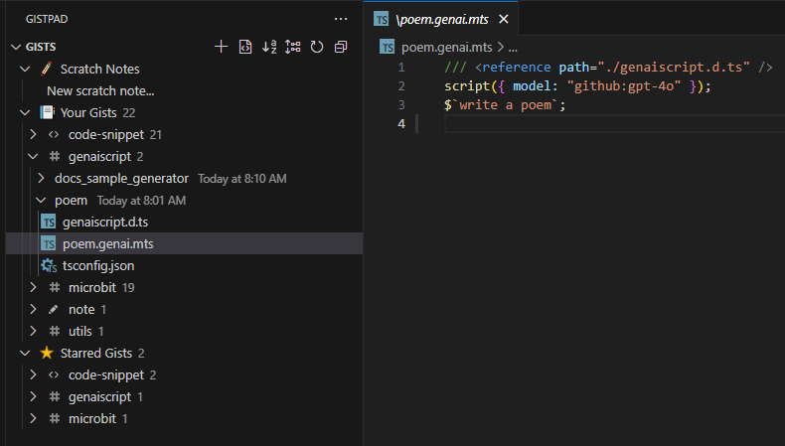The height and width of the screenshot is (446, 785).
Task: Collapse all gists in the tree
Action: coord(341,47)
